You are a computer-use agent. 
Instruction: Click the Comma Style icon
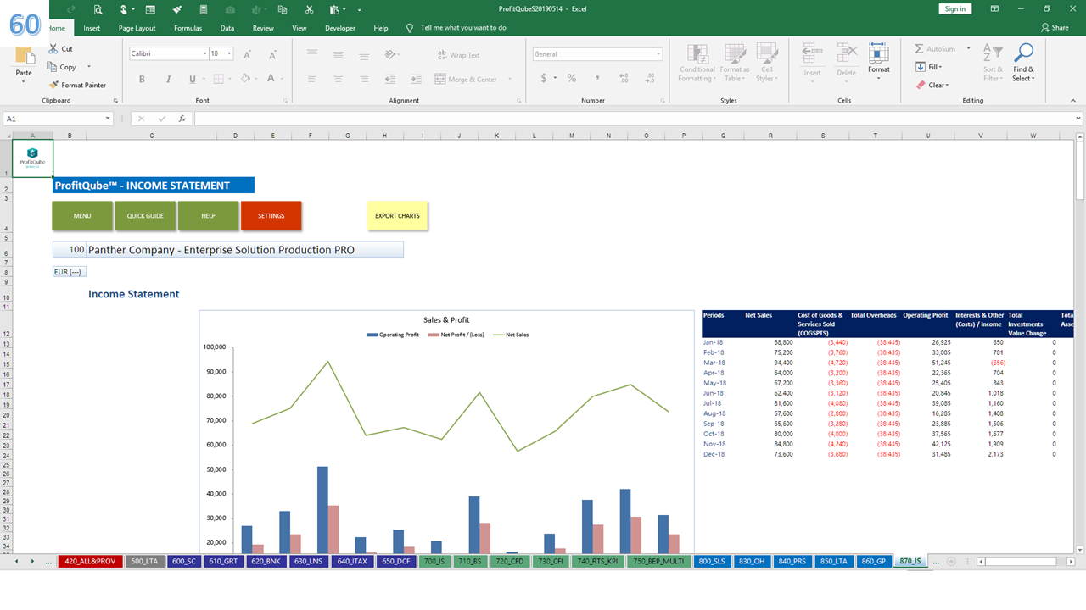click(x=598, y=78)
